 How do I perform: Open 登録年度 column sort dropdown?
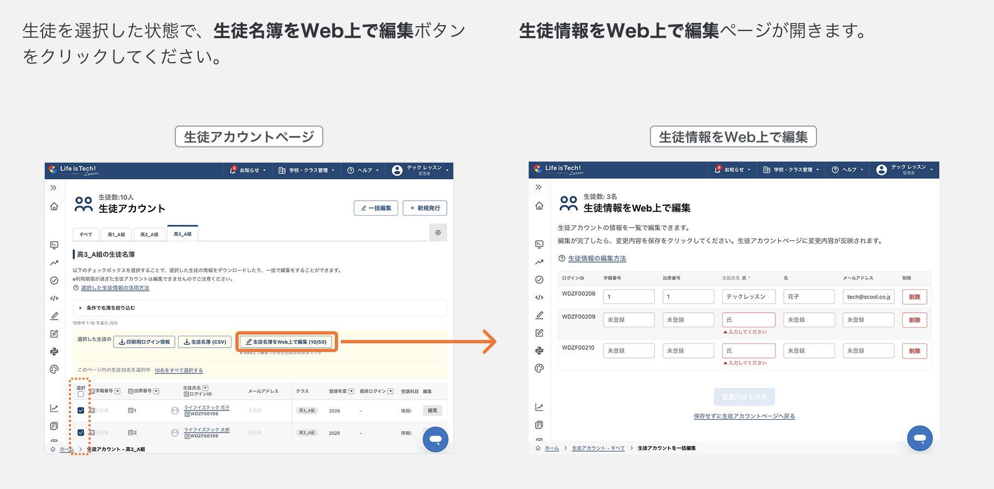351,391
